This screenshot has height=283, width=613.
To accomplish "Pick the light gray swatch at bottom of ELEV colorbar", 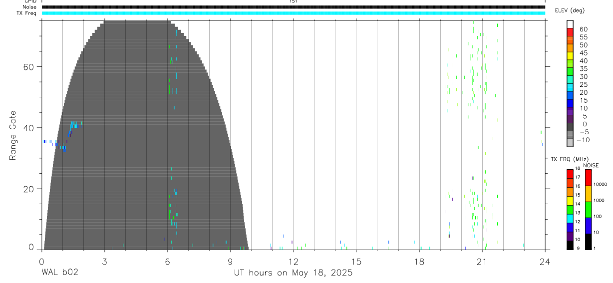I will 570,143.
